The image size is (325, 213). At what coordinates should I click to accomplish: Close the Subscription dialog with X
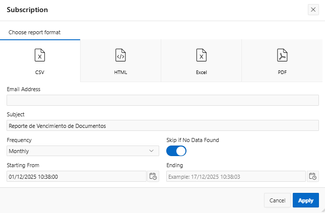point(313,10)
